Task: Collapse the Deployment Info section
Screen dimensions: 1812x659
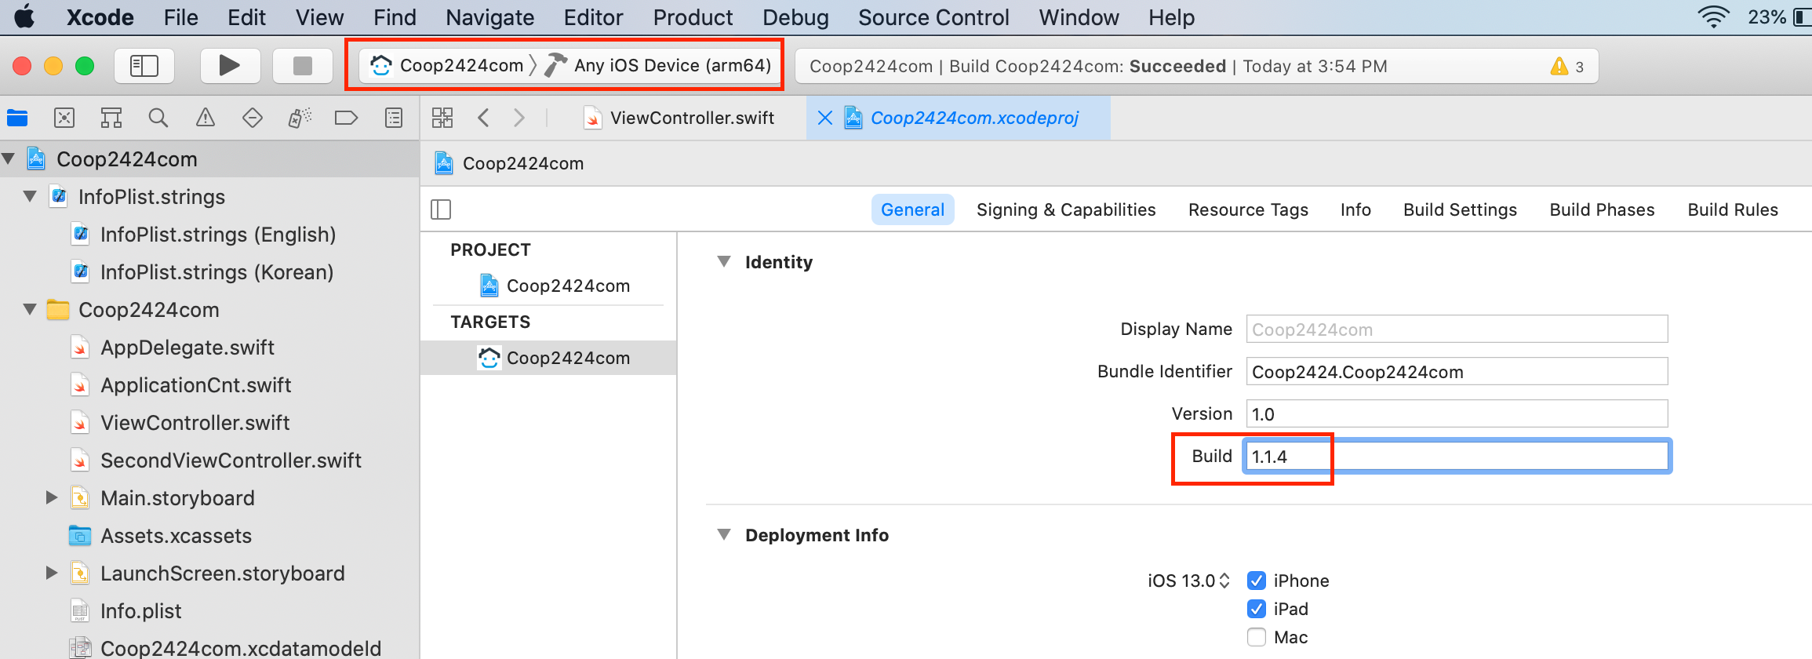Action: pyautogui.click(x=724, y=535)
